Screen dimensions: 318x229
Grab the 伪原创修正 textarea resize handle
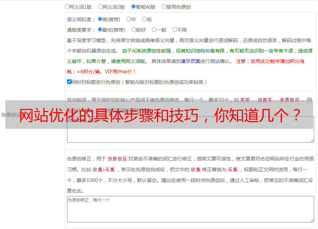point(312,220)
